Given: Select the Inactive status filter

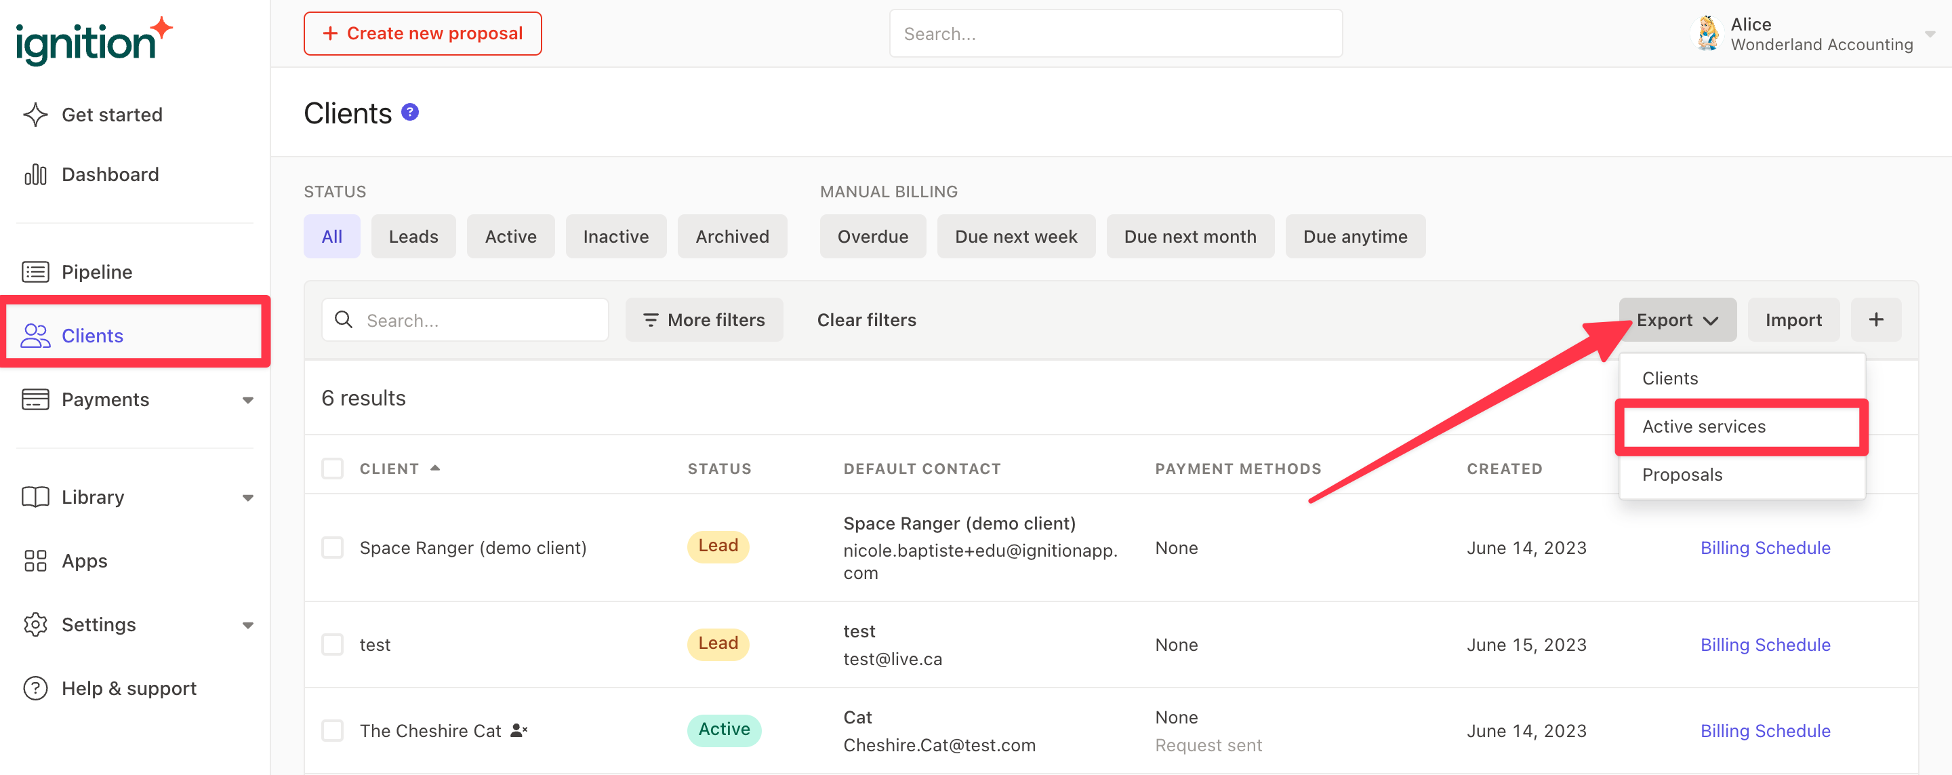Looking at the screenshot, I should pyautogui.click(x=615, y=237).
